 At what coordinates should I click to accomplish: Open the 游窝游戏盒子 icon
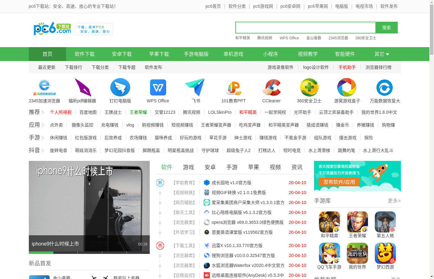point(347,87)
